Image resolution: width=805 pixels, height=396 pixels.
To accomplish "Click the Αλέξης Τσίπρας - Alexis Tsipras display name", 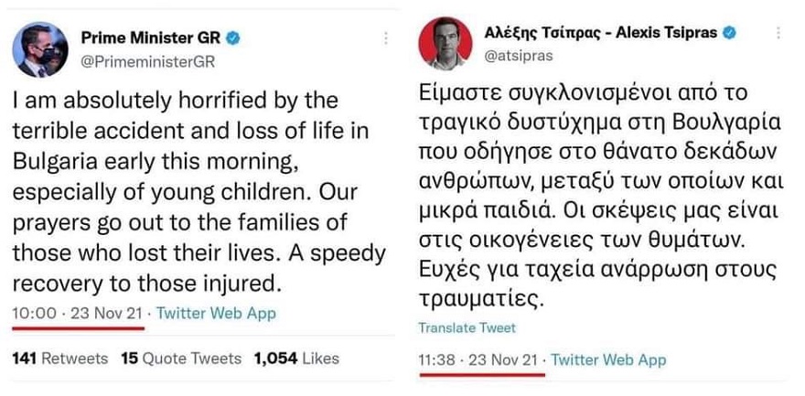I will point(601,33).
